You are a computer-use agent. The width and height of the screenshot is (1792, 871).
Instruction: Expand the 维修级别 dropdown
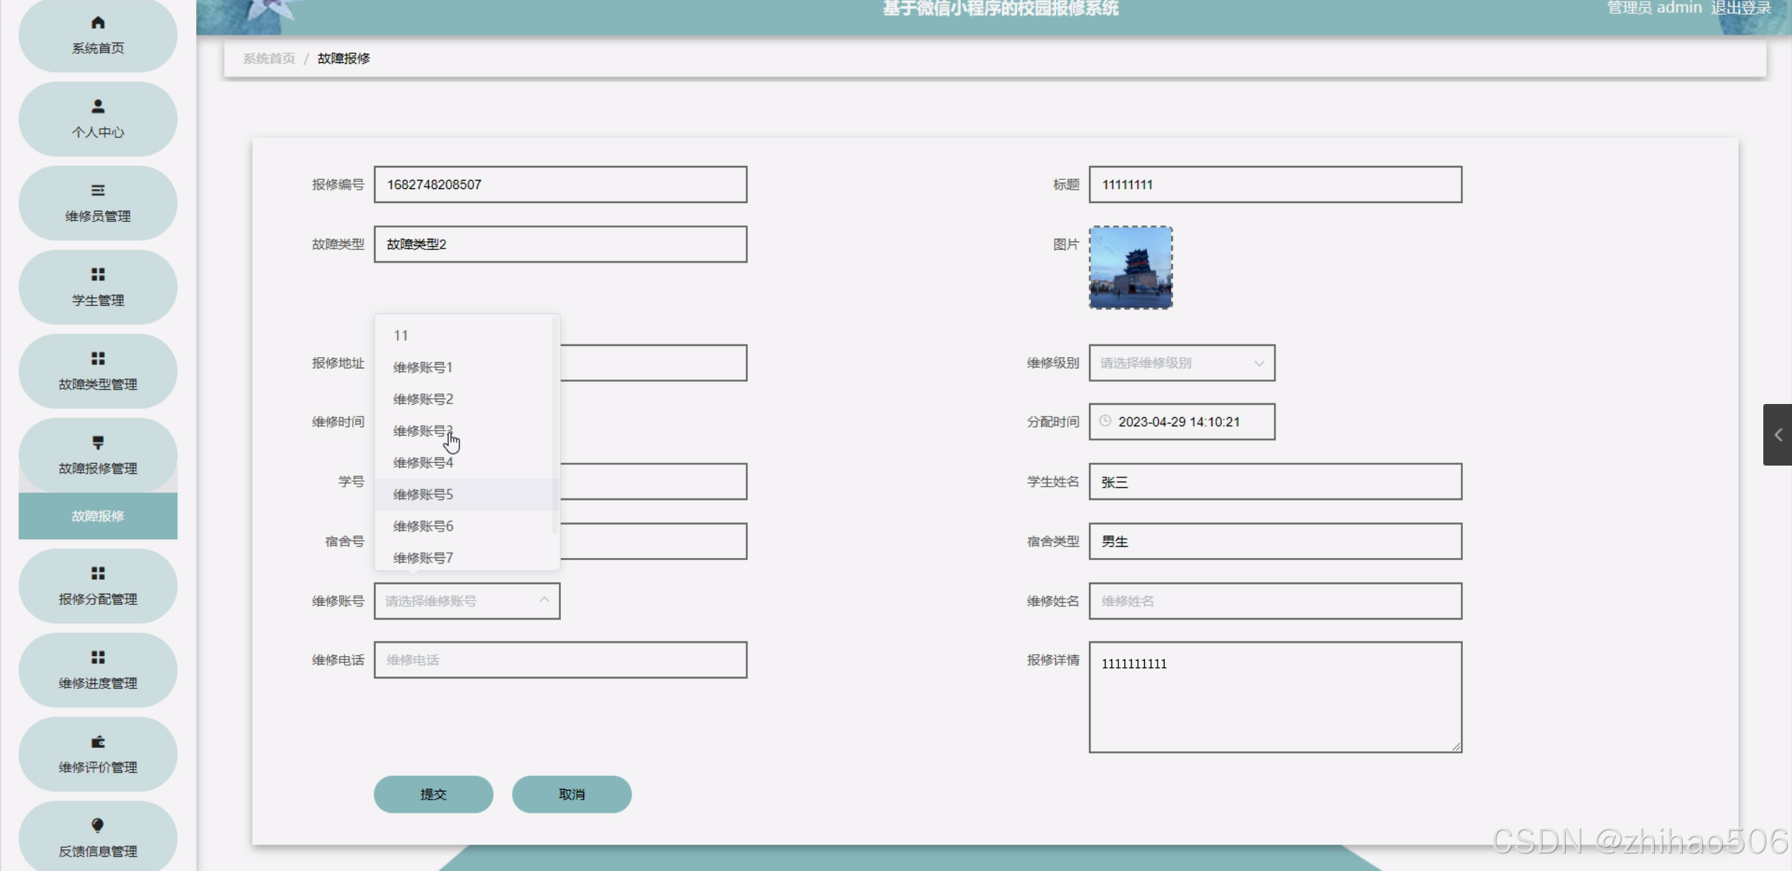tap(1258, 363)
